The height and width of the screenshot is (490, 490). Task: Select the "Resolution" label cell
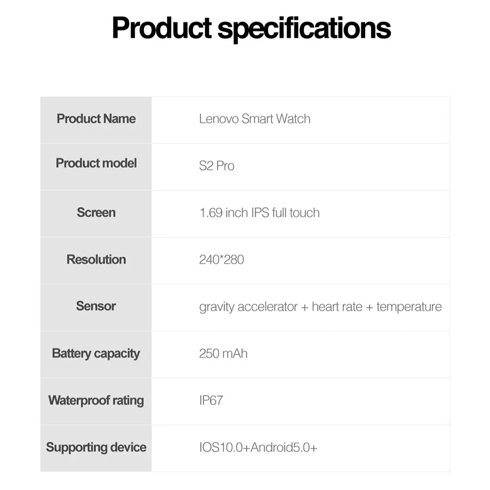click(x=96, y=259)
